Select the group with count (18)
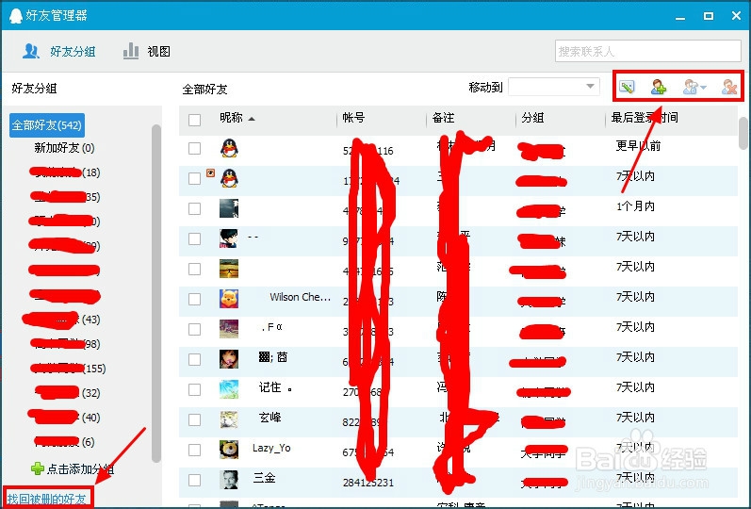Screen dimensions: 751x509 click(65, 172)
